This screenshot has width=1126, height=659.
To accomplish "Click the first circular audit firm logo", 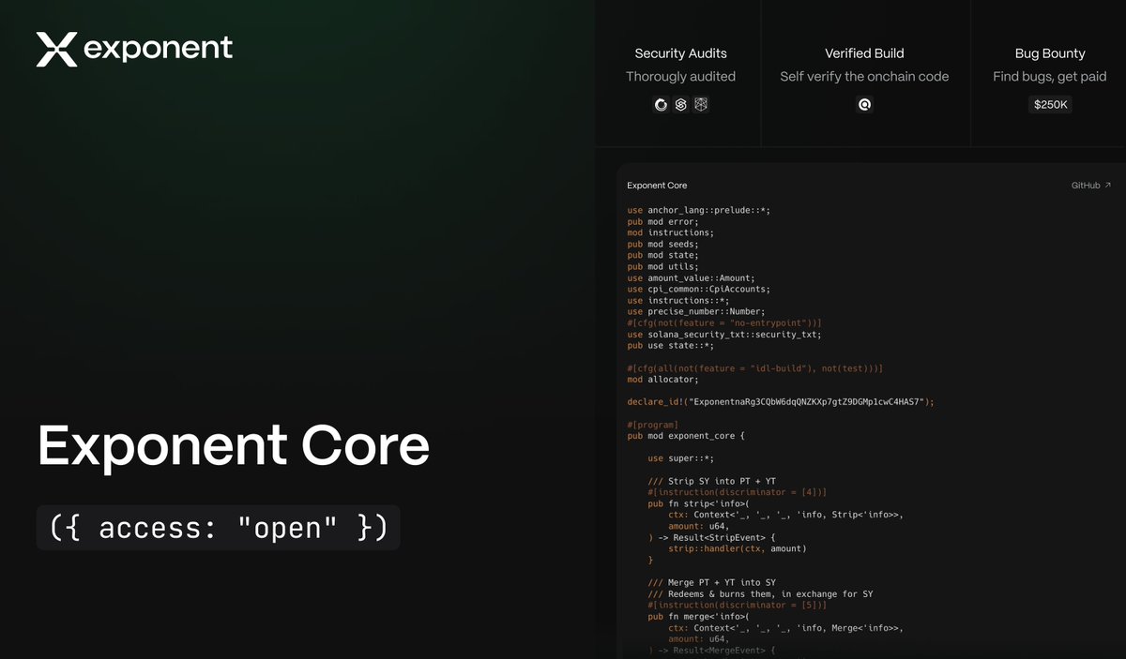I will coord(660,104).
